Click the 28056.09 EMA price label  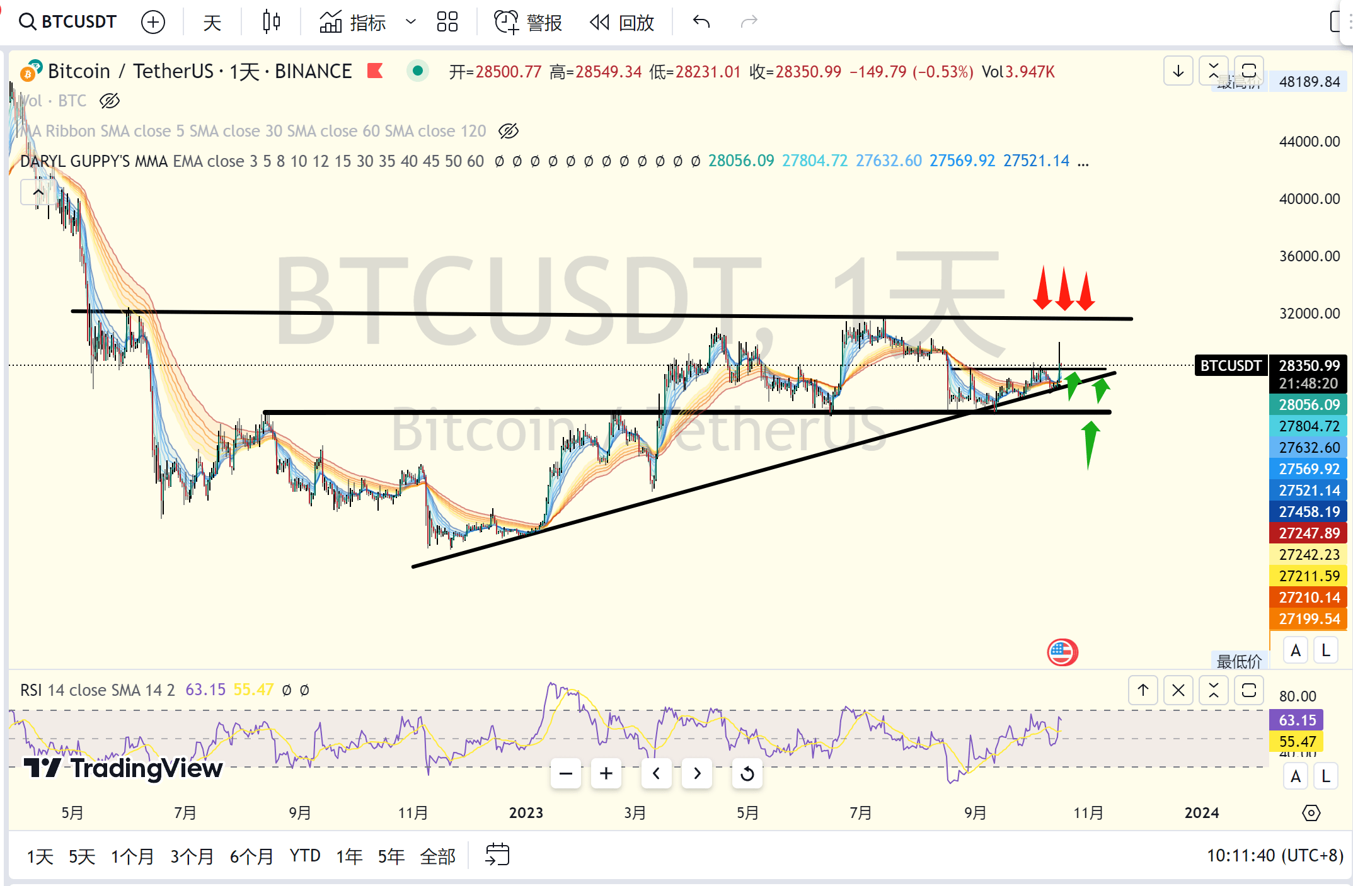1308,405
